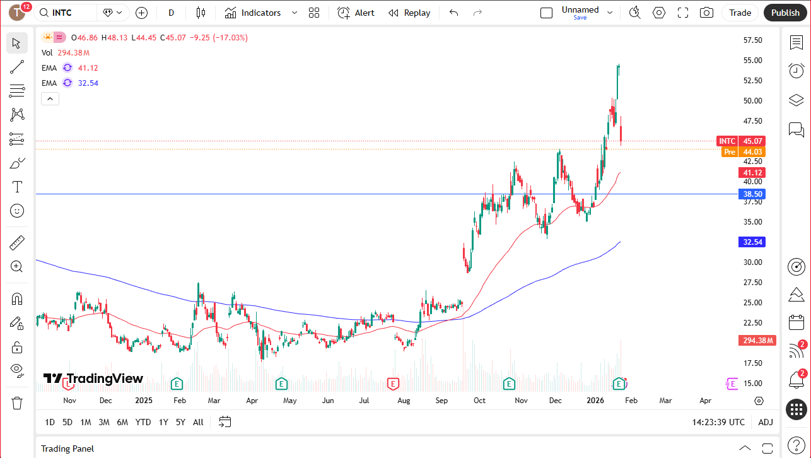This screenshot has height=458, width=811.
Task: Publish the chart idea
Action: (x=785, y=13)
